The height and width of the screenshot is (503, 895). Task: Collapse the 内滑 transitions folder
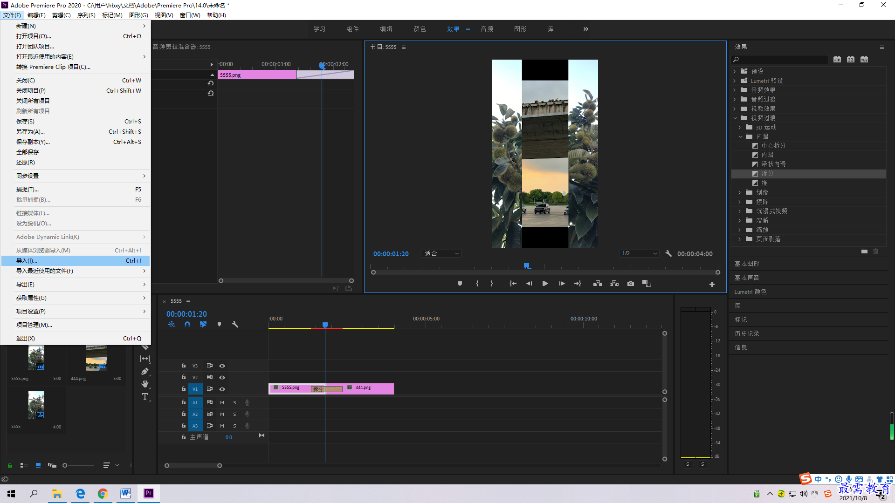(740, 136)
